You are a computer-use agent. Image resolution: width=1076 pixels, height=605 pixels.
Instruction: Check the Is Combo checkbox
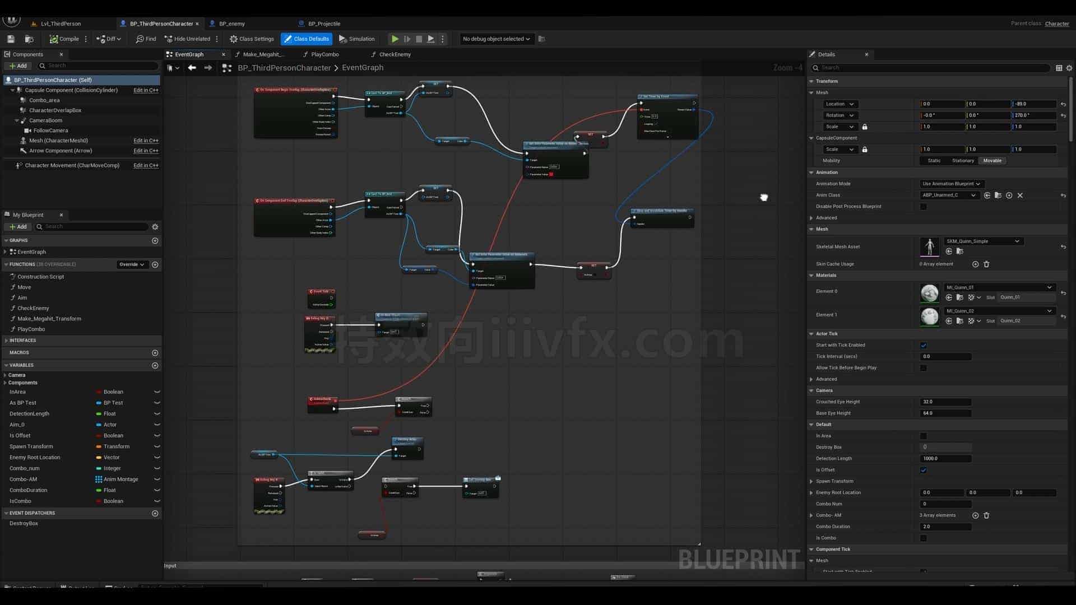click(x=924, y=538)
